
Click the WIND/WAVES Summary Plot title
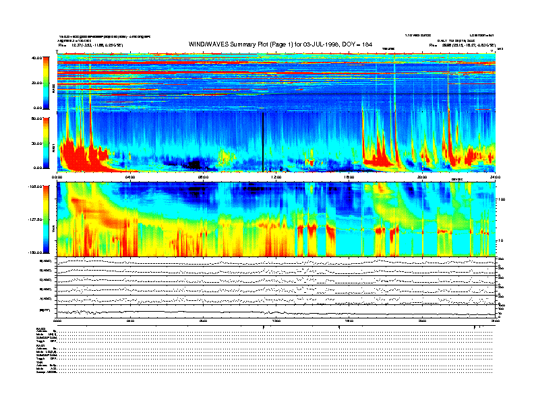coord(280,44)
